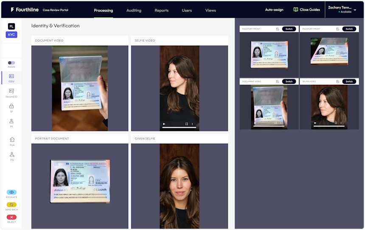This screenshot has height=230, width=365.
Task: Go to the Users tab
Action: (187, 11)
